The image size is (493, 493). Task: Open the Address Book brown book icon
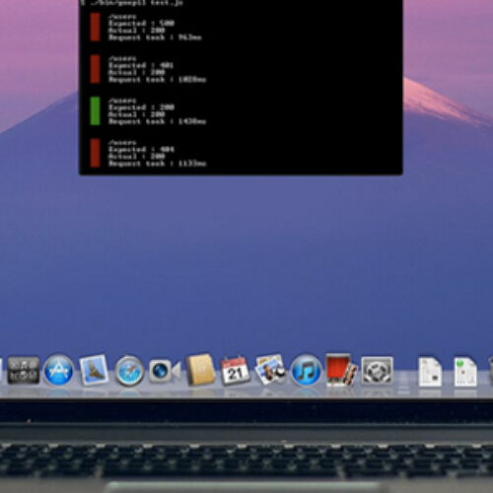(x=200, y=370)
